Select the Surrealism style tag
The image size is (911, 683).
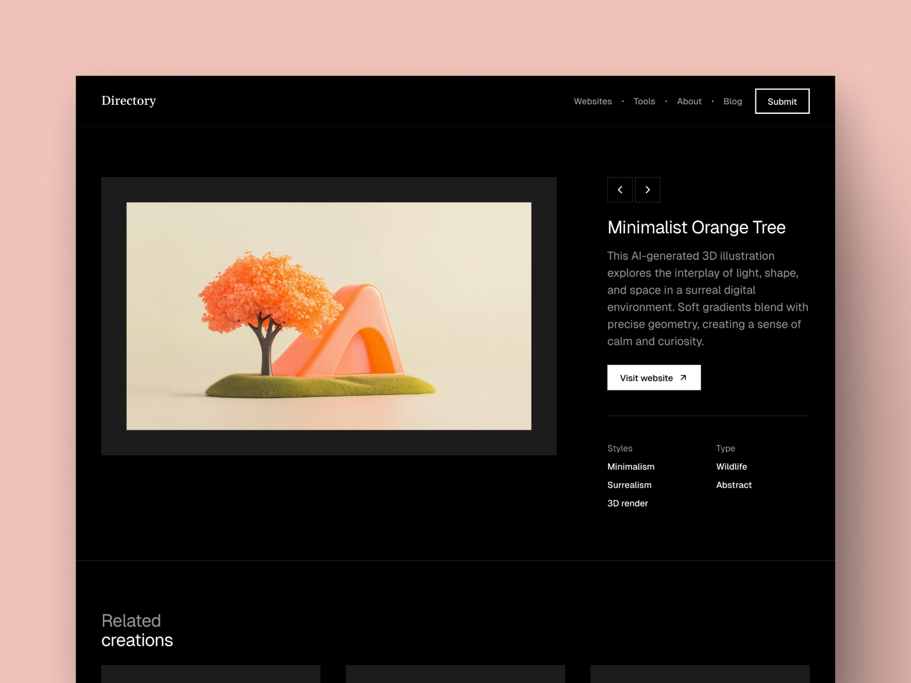coord(629,485)
